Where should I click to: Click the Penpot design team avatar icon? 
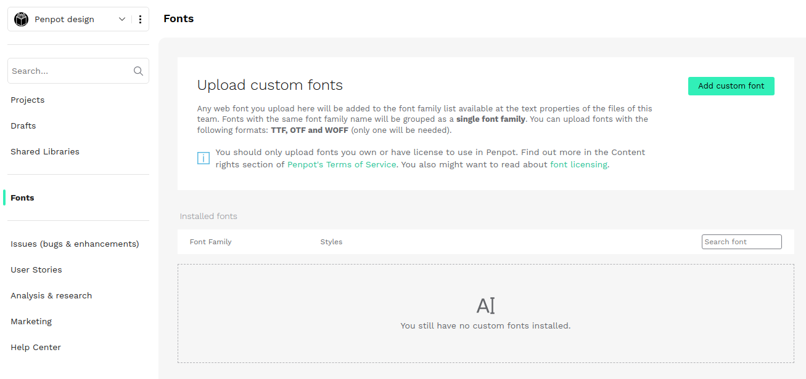22,19
